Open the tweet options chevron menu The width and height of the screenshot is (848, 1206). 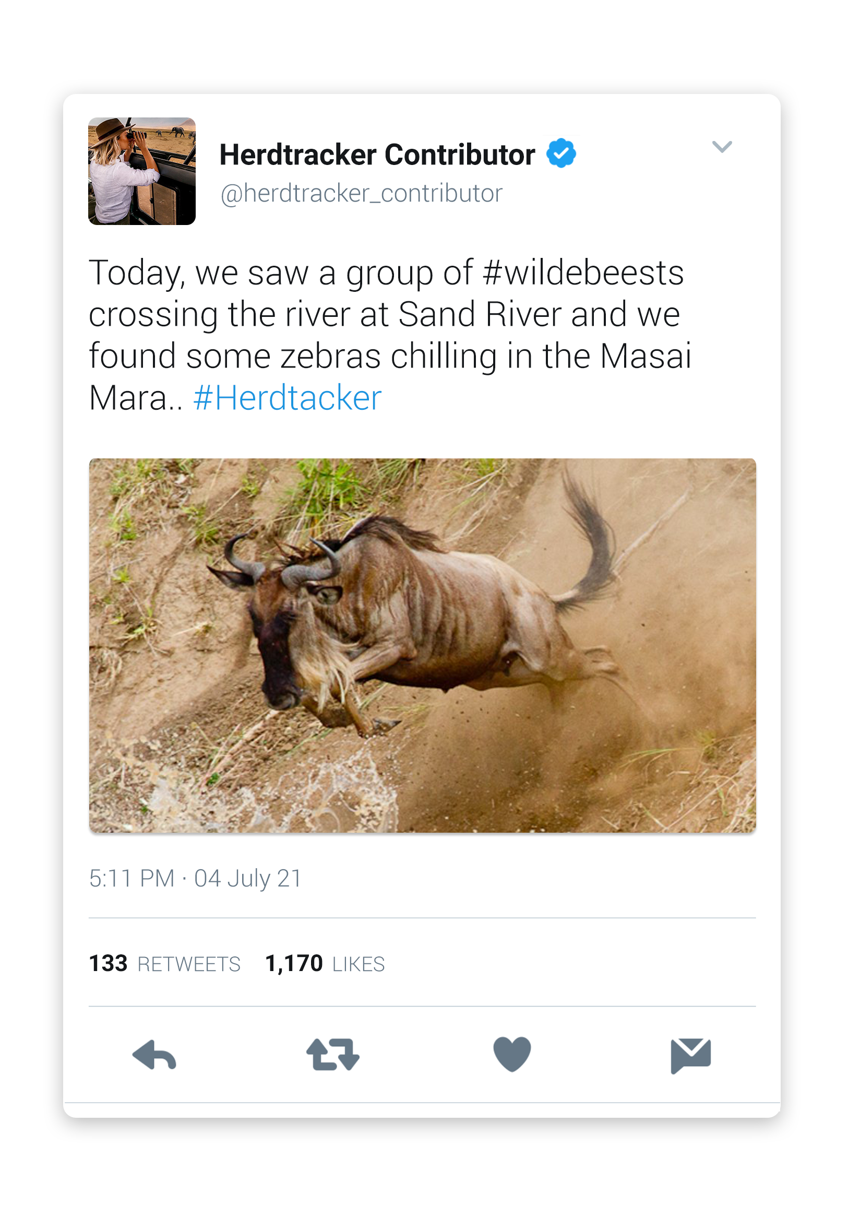click(722, 147)
